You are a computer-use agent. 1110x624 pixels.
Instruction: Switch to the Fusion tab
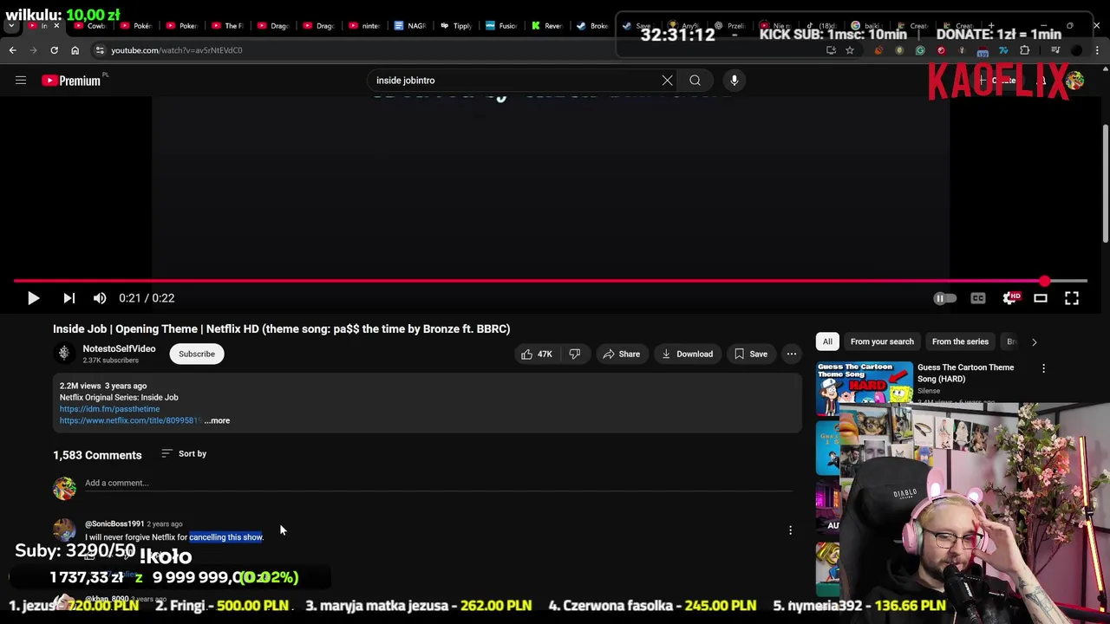(x=500, y=26)
